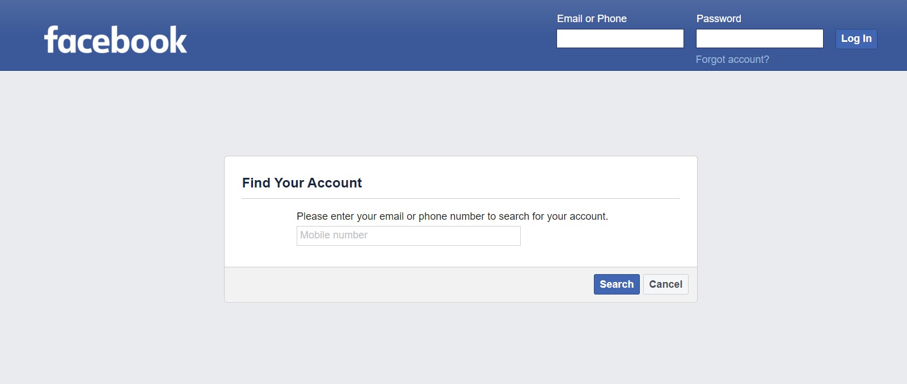Click the divider line below the heading
Viewport: 907px width, 384px height.
461,199
